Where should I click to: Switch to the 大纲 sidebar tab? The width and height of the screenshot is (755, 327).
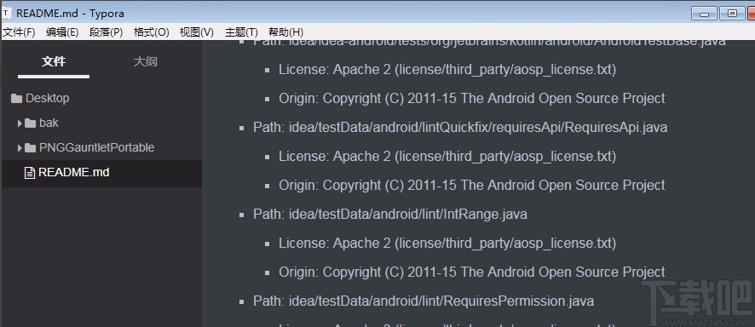point(145,61)
